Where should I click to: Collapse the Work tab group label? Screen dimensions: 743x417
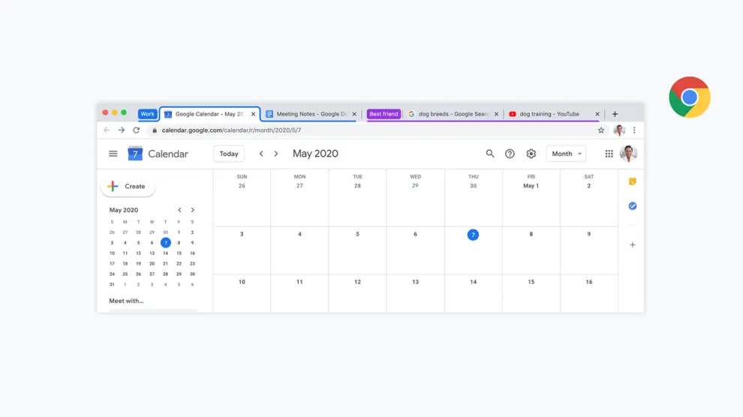147,114
